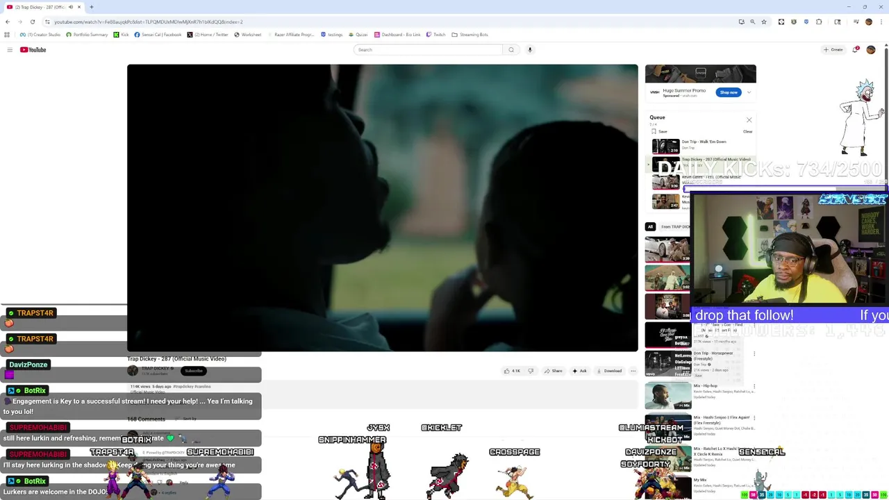Open the My Mix playlist title
The width and height of the screenshot is (889, 500).
coord(700,480)
